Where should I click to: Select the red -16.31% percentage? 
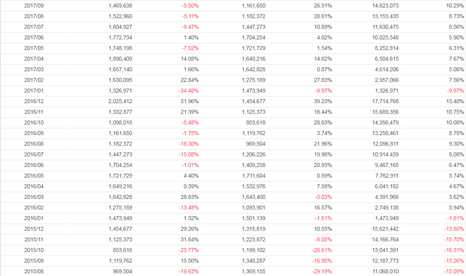click(x=454, y=250)
